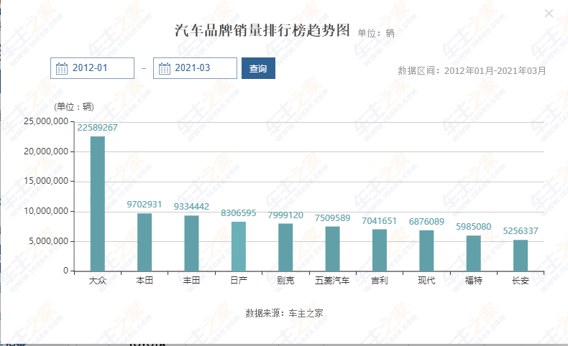Click the 数据区间 date range text

(x=472, y=70)
